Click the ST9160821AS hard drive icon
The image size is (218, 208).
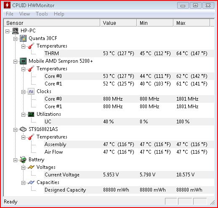click(x=23, y=129)
